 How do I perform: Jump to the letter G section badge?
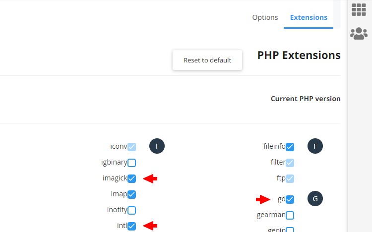pyautogui.click(x=315, y=199)
